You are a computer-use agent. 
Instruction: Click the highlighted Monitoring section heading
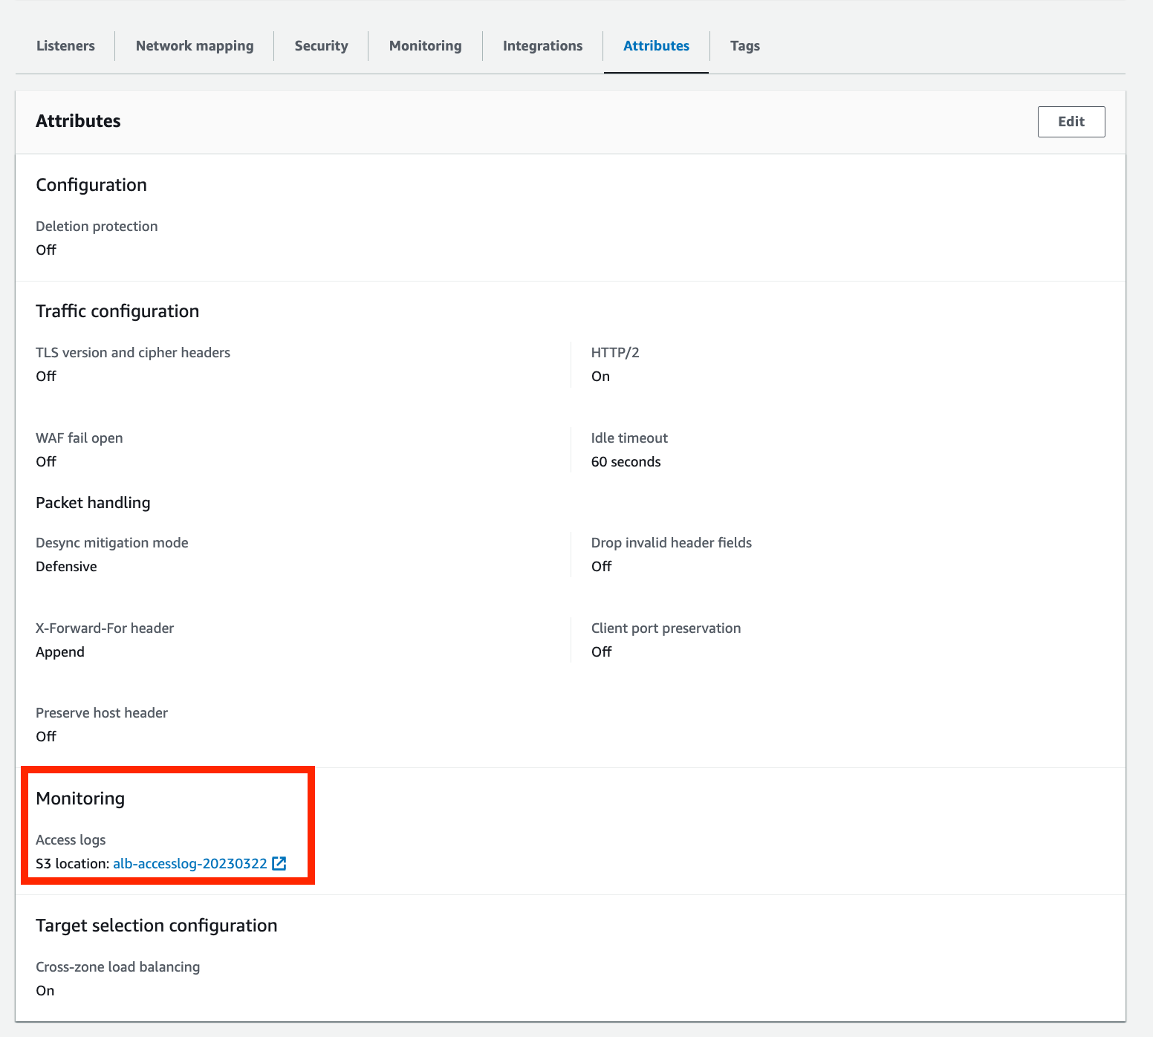click(79, 798)
